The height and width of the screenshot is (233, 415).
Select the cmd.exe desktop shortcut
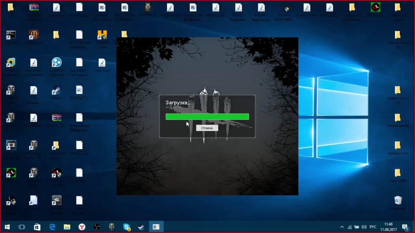point(11,37)
